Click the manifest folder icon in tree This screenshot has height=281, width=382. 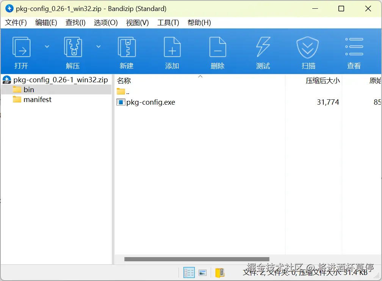(x=17, y=99)
